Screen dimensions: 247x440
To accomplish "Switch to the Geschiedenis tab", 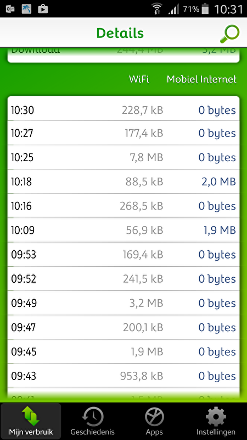I will [x=92, y=421].
